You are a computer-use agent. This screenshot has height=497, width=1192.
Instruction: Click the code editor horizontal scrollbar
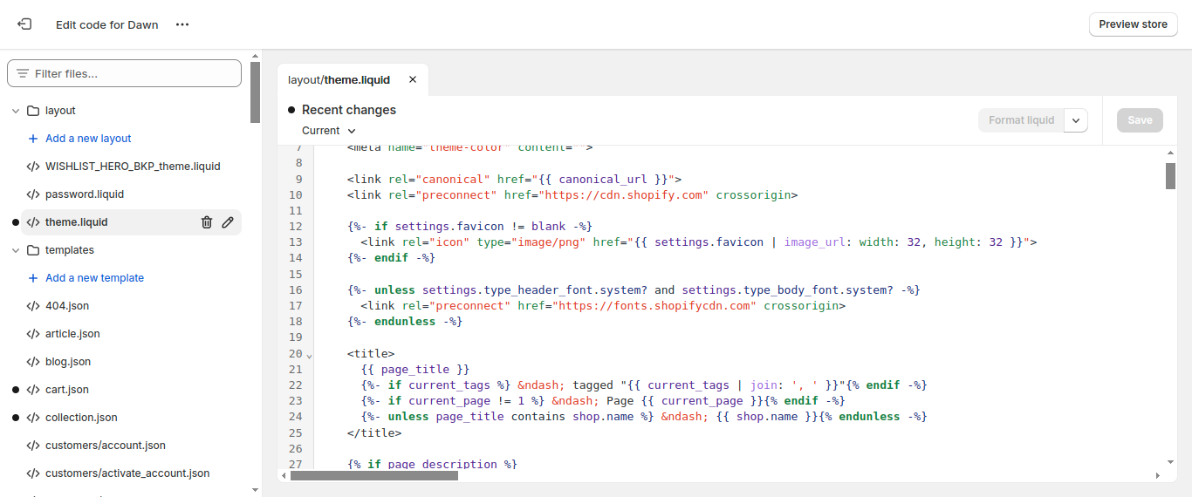[x=373, y=475]
